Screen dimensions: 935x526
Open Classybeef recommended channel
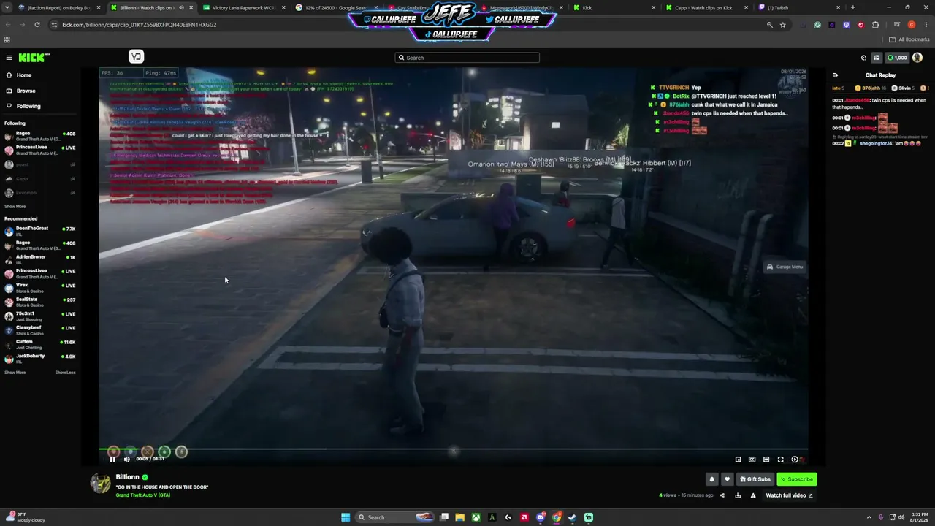point(40,331)
